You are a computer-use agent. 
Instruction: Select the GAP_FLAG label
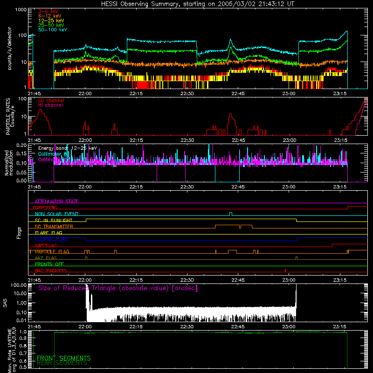tap(46, 207)
